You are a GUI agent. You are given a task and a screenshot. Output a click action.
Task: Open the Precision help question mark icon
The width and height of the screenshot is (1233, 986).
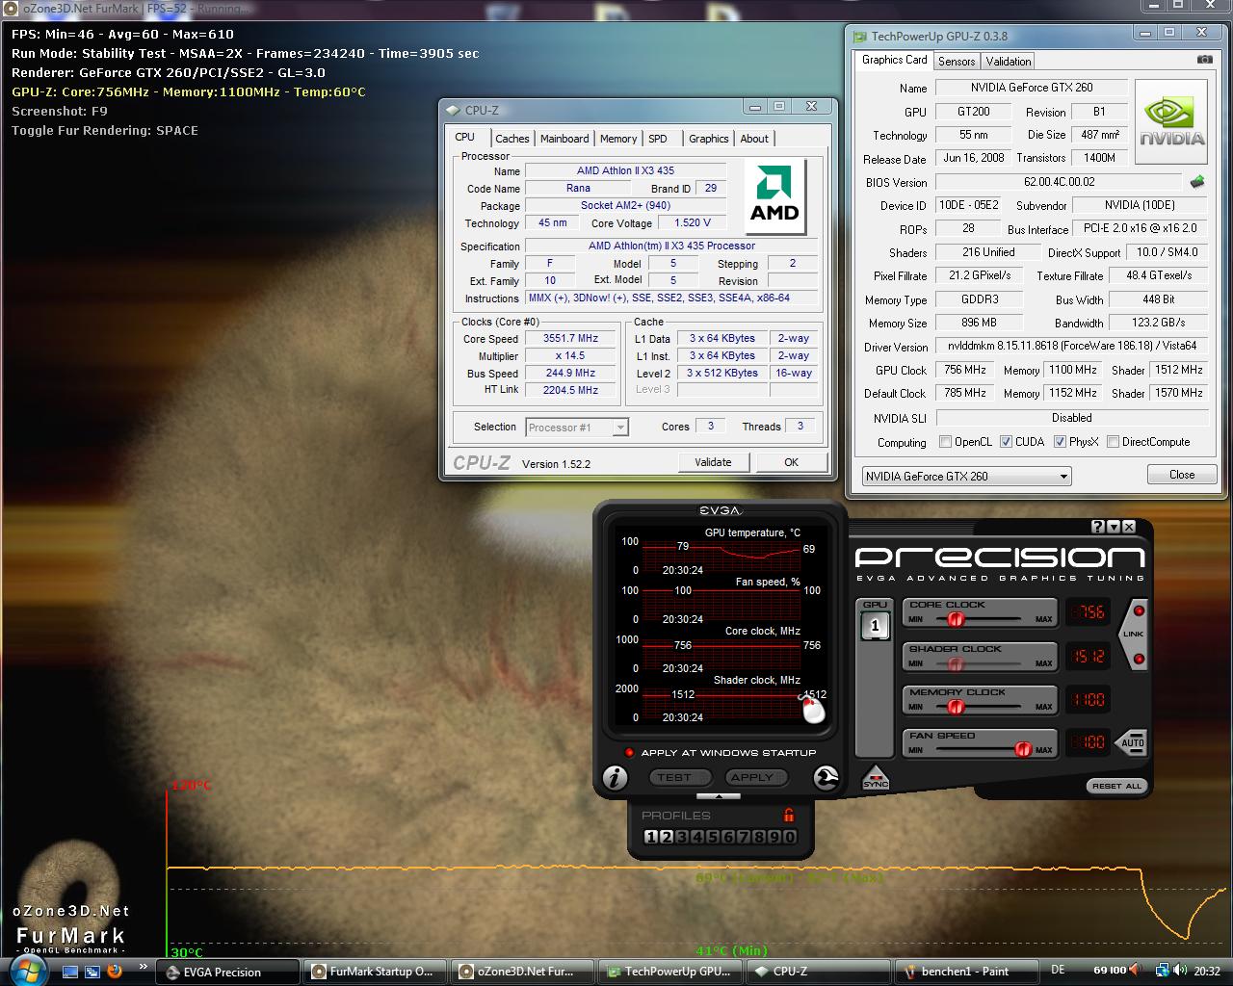1098,527
